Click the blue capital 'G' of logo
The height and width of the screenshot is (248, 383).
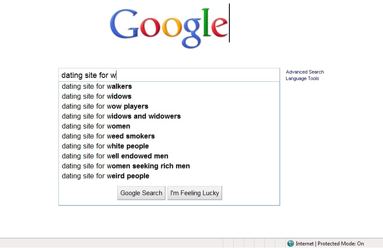pos(124,24)
